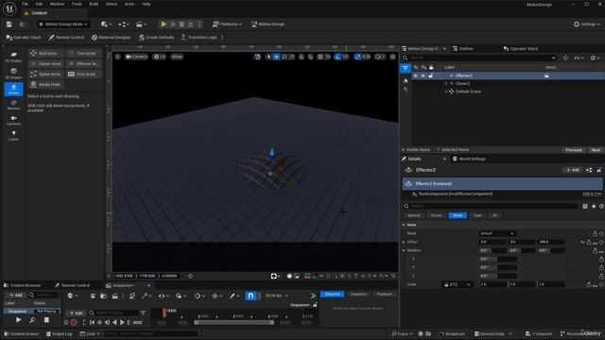Click the green Play button in toolbar
605x340 pixels.
(164, 25)
